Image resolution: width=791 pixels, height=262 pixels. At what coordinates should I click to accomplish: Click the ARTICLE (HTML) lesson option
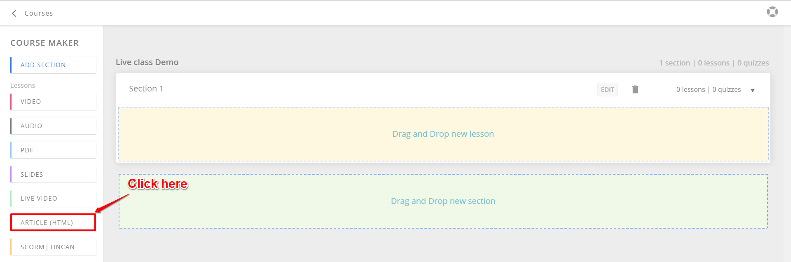pyautogui.click(x=54, y=222)
